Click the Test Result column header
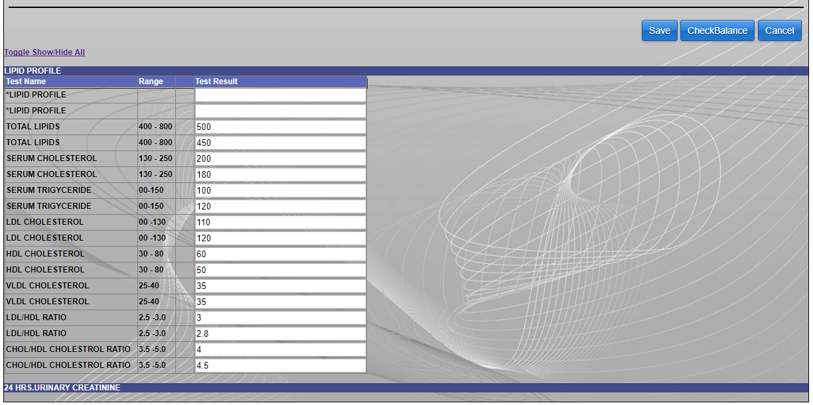This screenshot has width=813, height=405. pos(216,82)
